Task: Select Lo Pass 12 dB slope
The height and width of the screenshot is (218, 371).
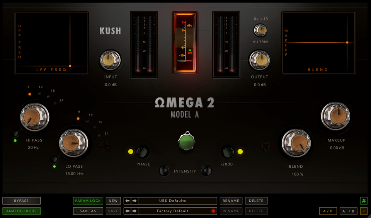Action: [x=88, y=121]
